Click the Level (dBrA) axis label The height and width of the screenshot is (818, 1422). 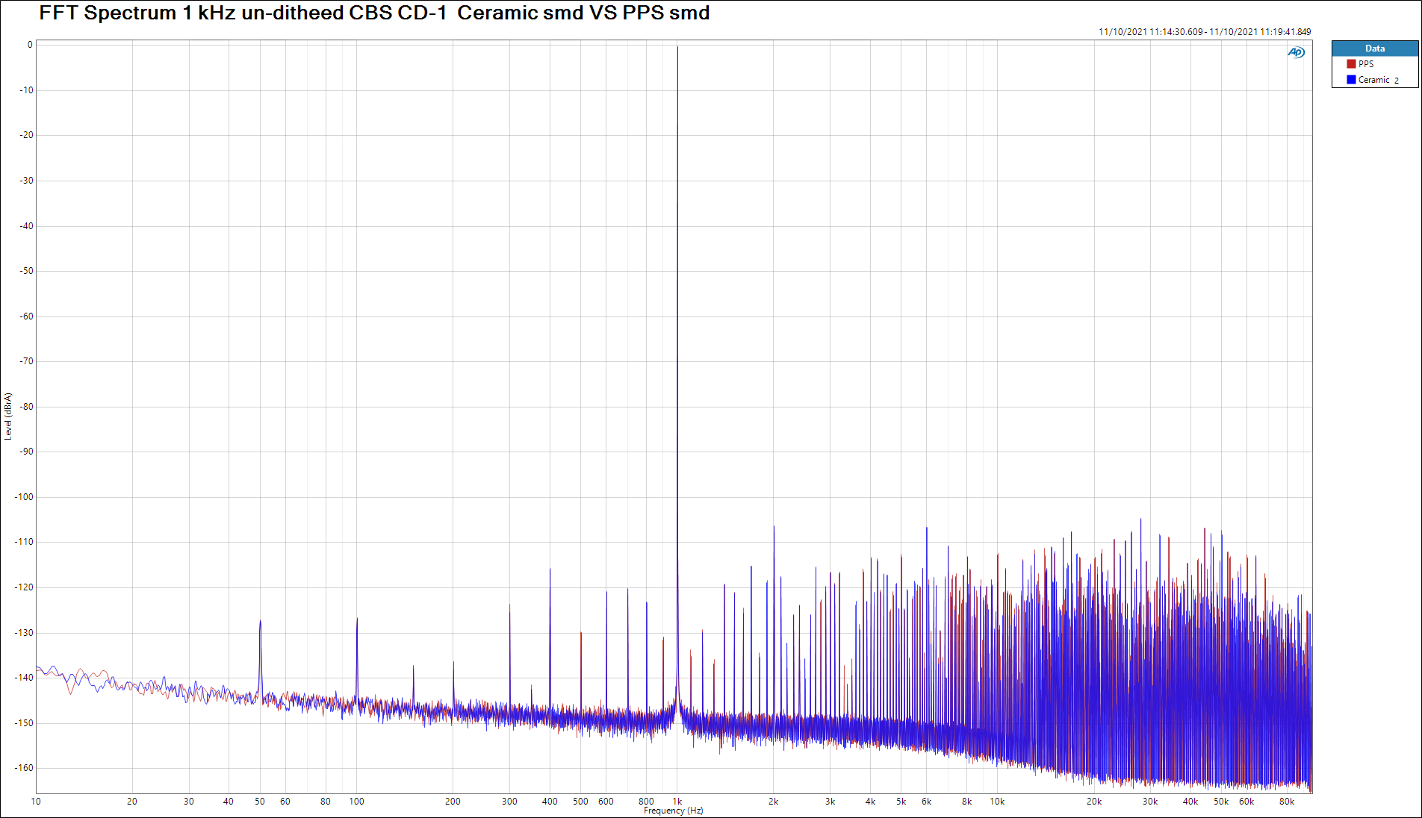(8, 416)
